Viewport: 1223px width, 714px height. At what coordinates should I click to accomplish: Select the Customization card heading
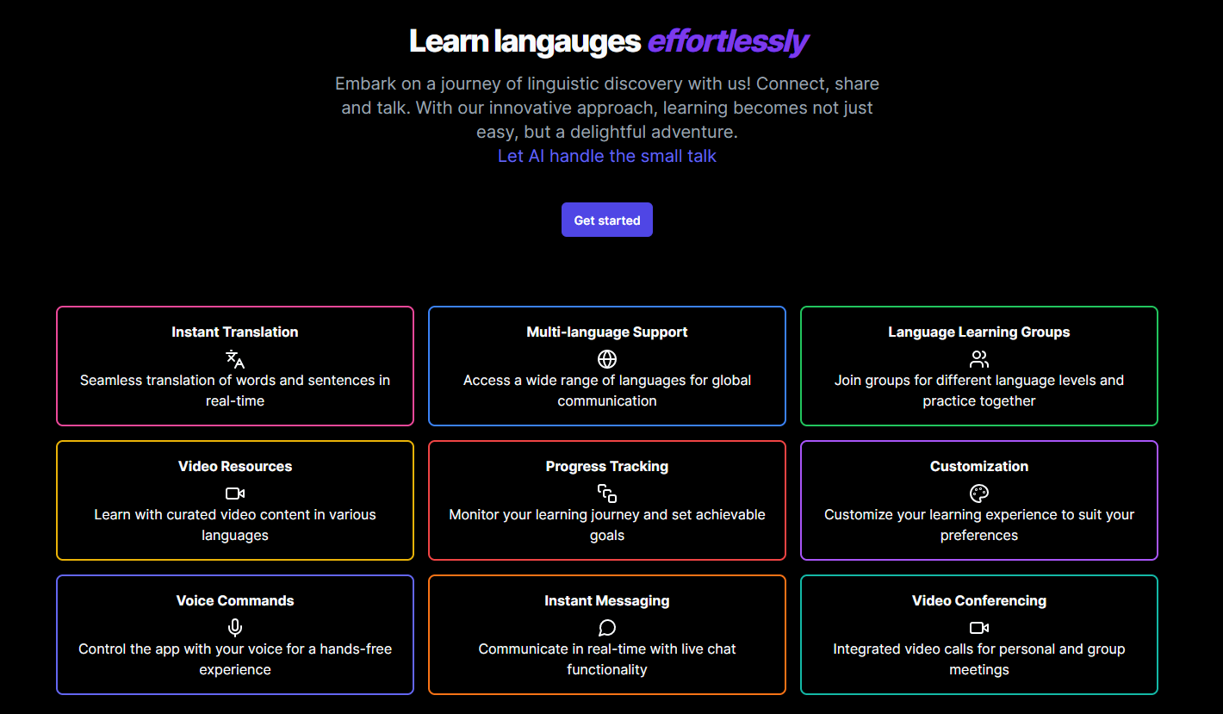979,466
